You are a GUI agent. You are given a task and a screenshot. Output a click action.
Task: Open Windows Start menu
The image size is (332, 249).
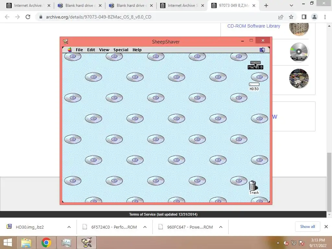[x=8, y=243]
